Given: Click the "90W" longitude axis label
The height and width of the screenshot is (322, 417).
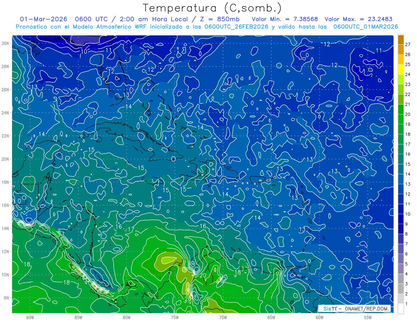Looking at the screenshot, I should coord(30,317).
